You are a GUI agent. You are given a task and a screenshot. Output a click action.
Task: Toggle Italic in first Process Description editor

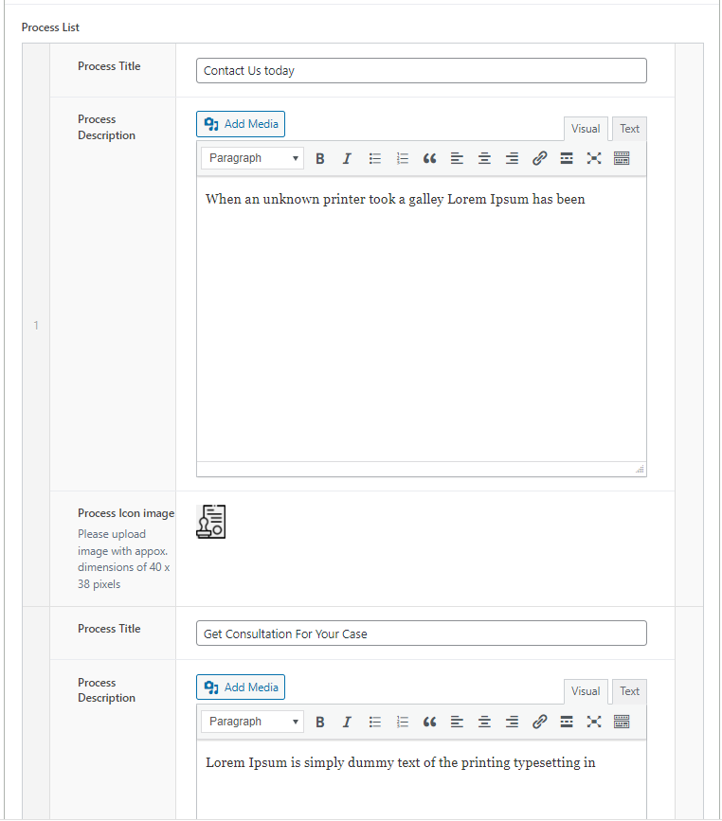(x=347, y=158)
